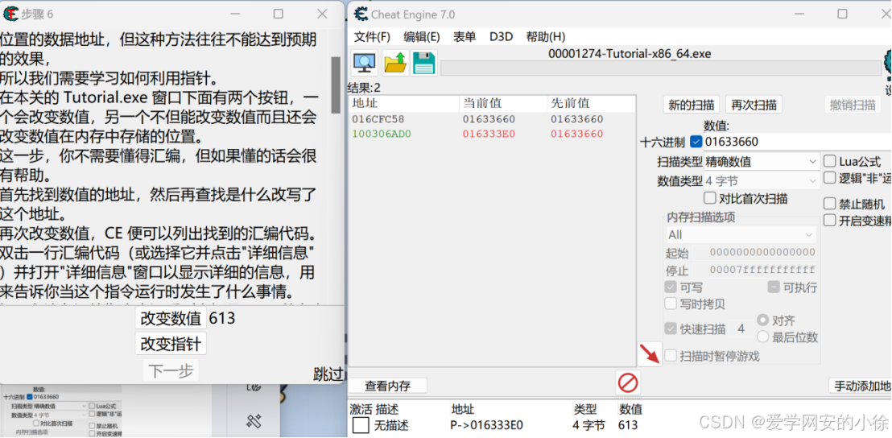The height and width of the screenshot is (438, 892).
Task: Open the 数值类型 4 字节 dropdown
Action: [x=762, y=181]
